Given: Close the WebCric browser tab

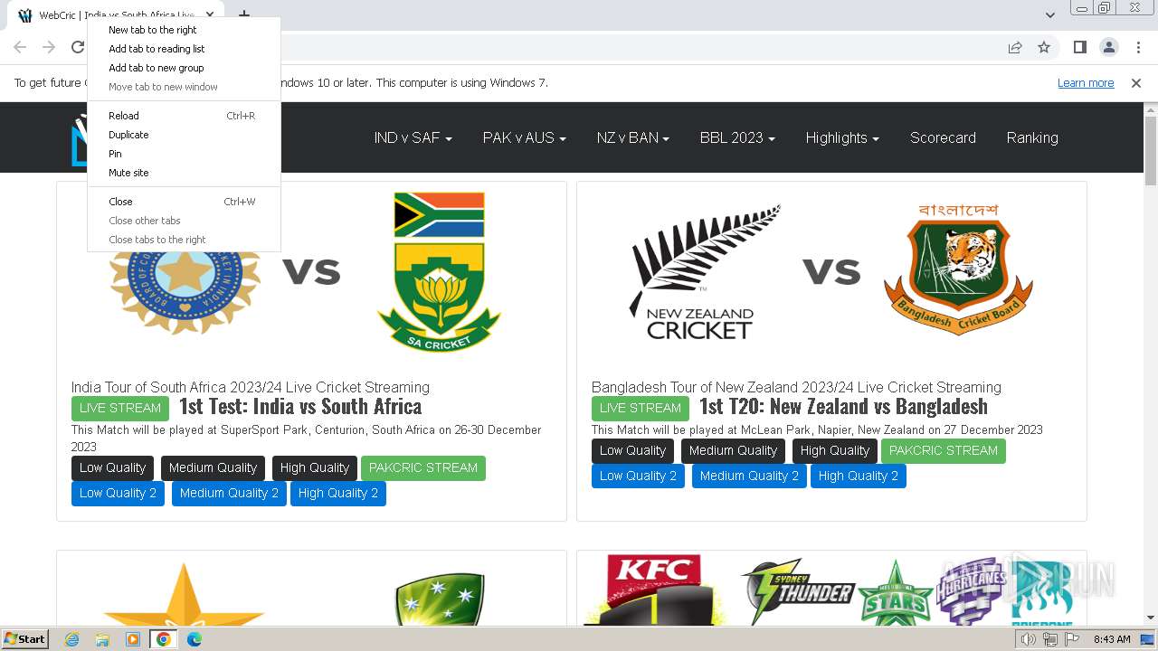Looking at the screenshot, I should [210, 15].
